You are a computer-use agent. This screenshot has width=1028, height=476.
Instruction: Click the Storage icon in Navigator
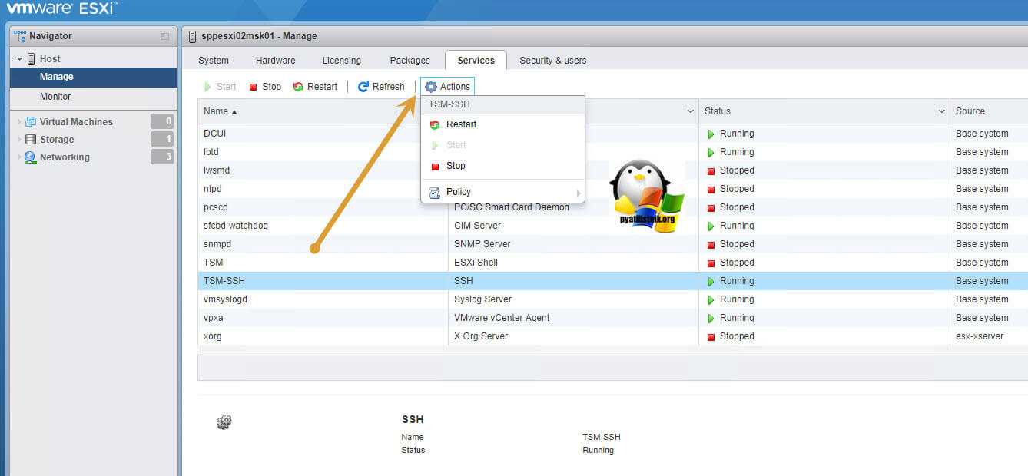click(x=31, y=140)
